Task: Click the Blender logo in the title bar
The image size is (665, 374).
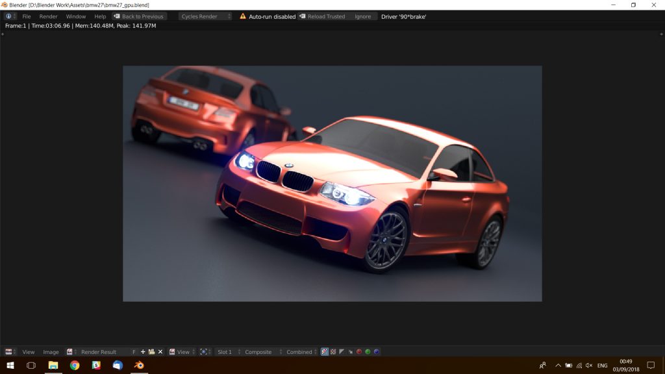Action: [x=5, y=5]
